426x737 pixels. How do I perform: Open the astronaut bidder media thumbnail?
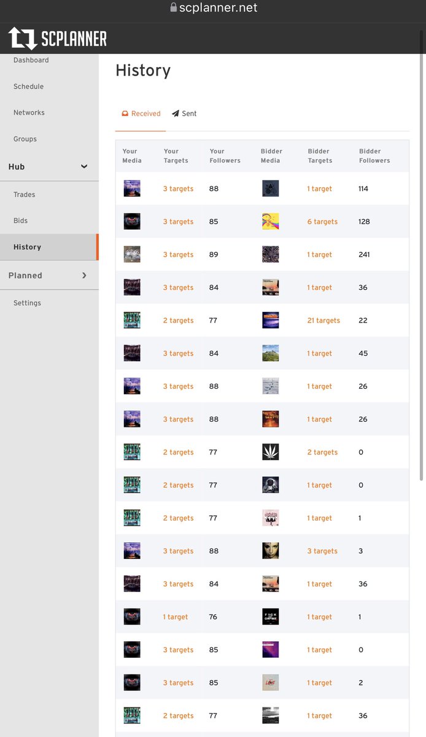click(x=270, y=485)
